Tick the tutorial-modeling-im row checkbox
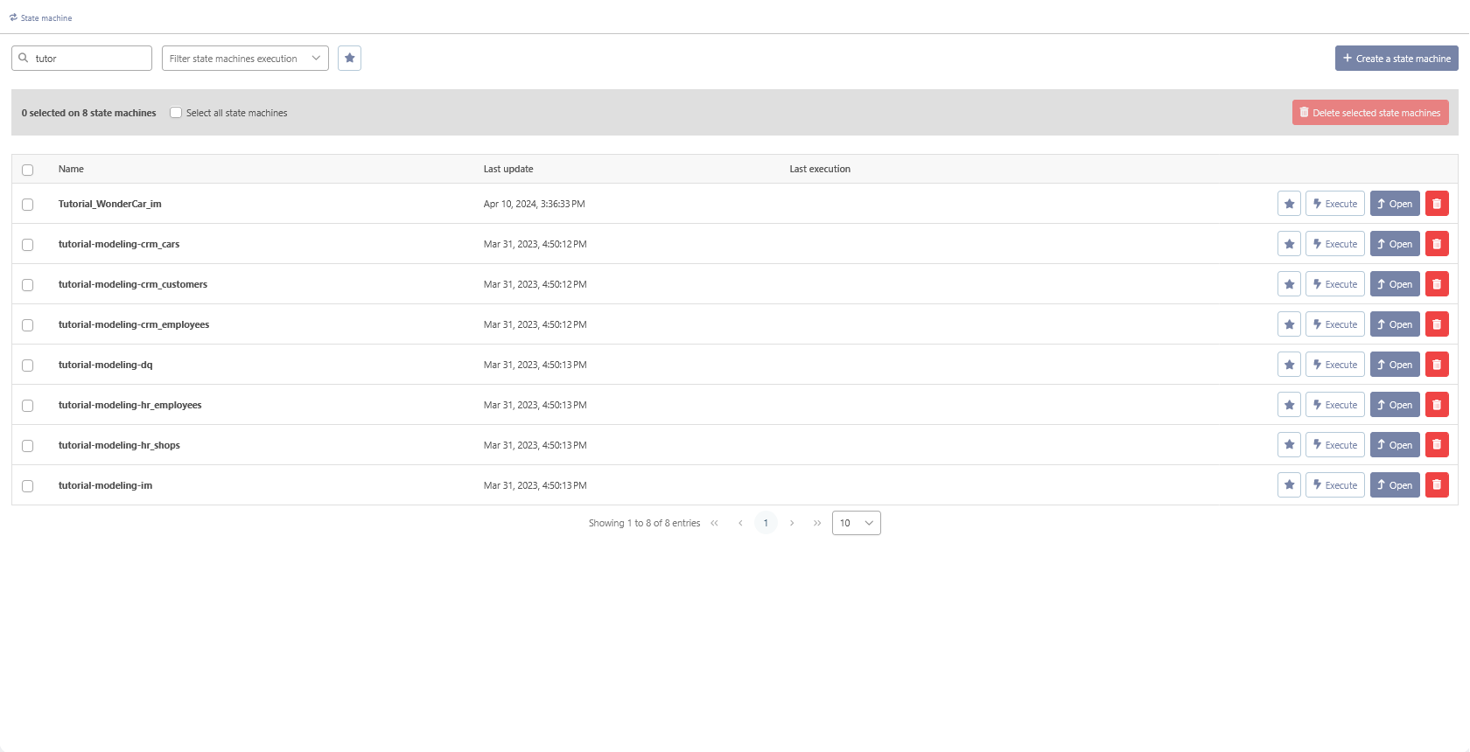This screenshot has height=752, width=1470. [x=27, y=486]
